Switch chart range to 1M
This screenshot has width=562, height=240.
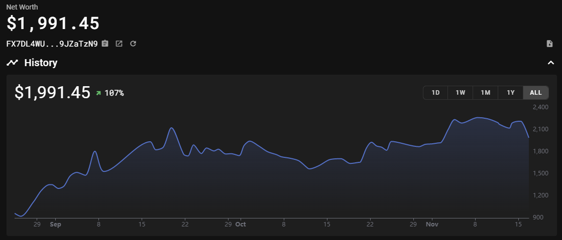coord(485,93)
